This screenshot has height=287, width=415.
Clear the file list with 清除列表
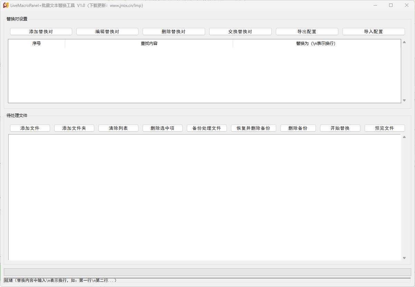118,128
